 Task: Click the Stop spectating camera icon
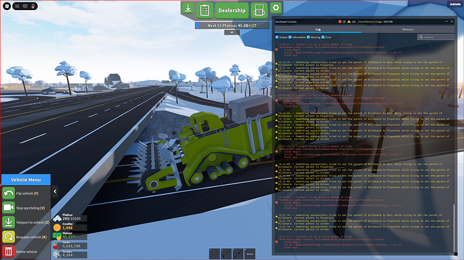(x=9, y=208)
